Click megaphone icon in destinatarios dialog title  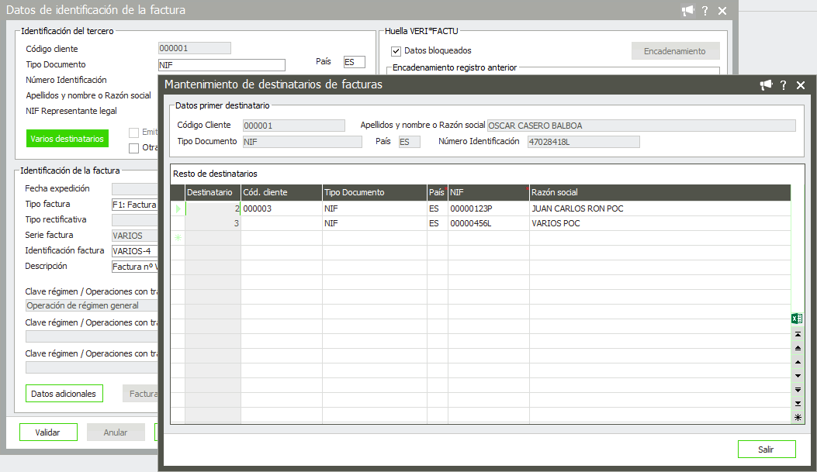click(767, 85)
